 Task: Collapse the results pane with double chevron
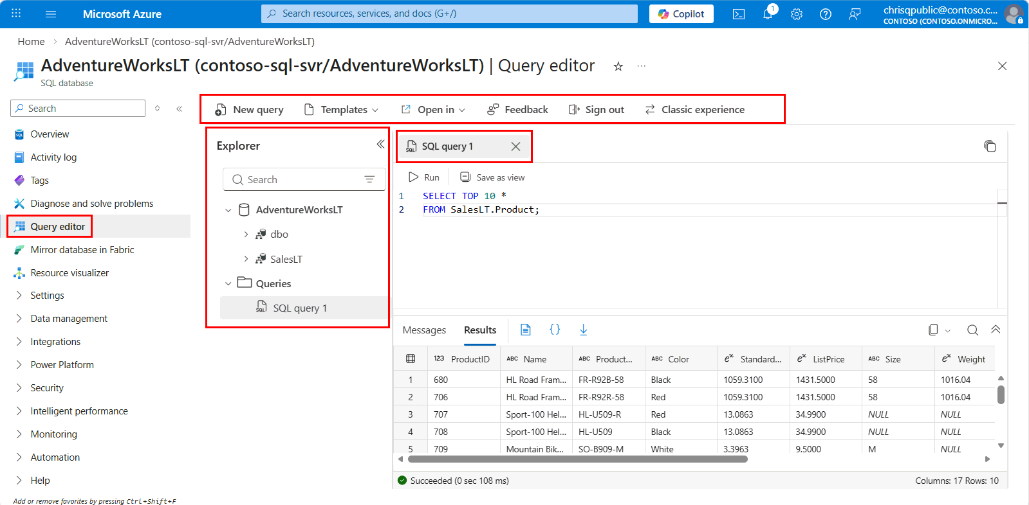tap(996, 330)
